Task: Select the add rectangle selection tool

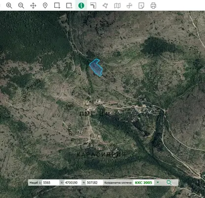Action: 57,5
